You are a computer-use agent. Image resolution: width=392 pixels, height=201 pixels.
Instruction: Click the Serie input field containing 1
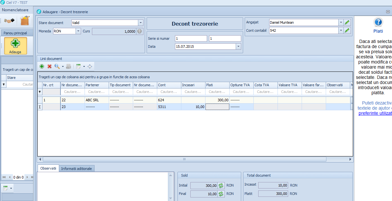pos(191,38)
